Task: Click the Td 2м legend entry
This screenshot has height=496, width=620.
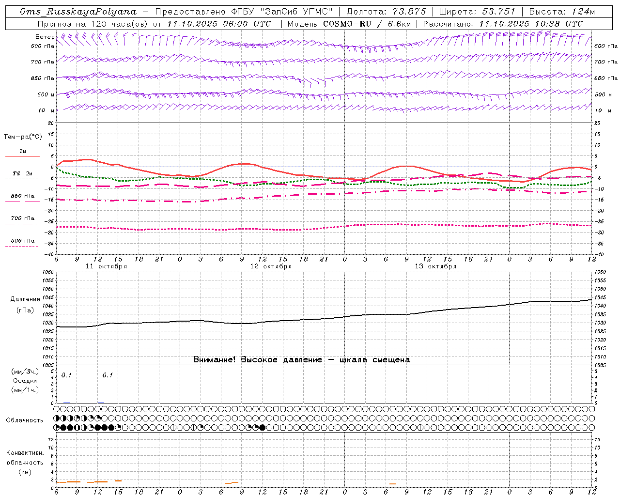Action: pyautogui.click(x=22, y=173)
